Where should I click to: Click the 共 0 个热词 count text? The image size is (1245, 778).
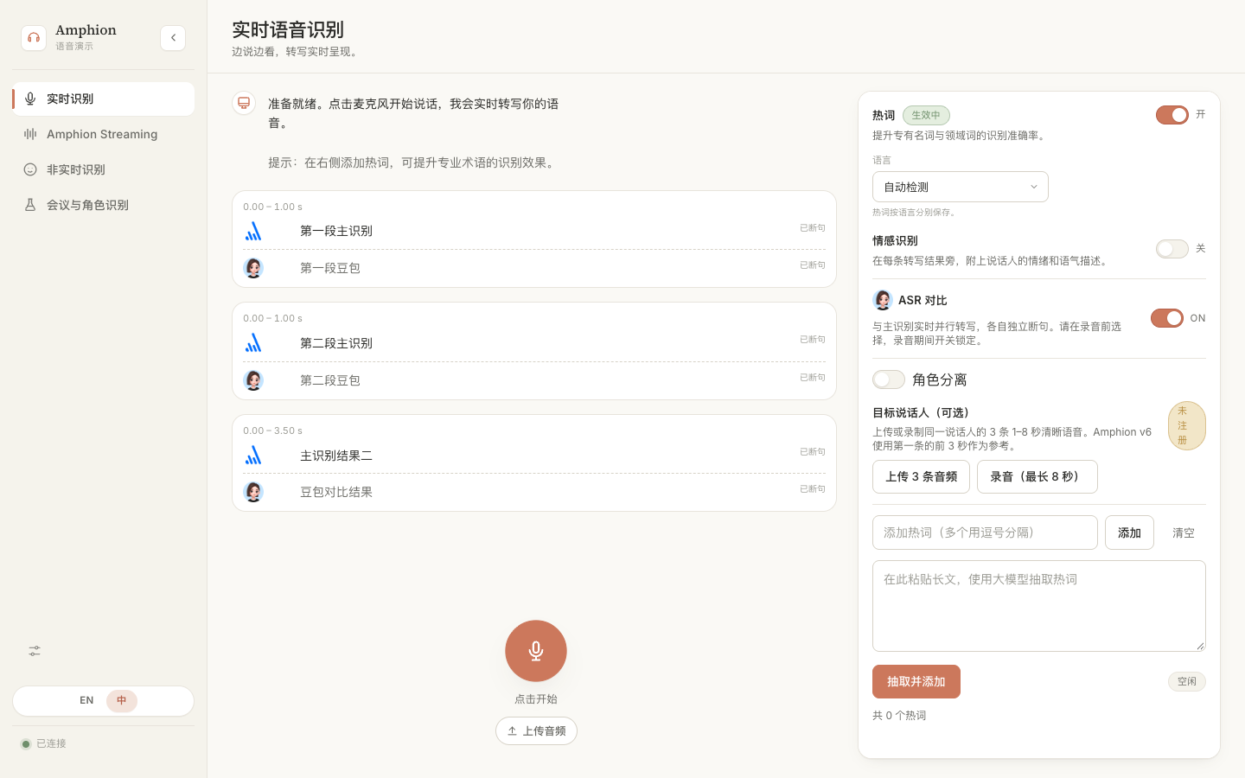(x=899, y=716)
